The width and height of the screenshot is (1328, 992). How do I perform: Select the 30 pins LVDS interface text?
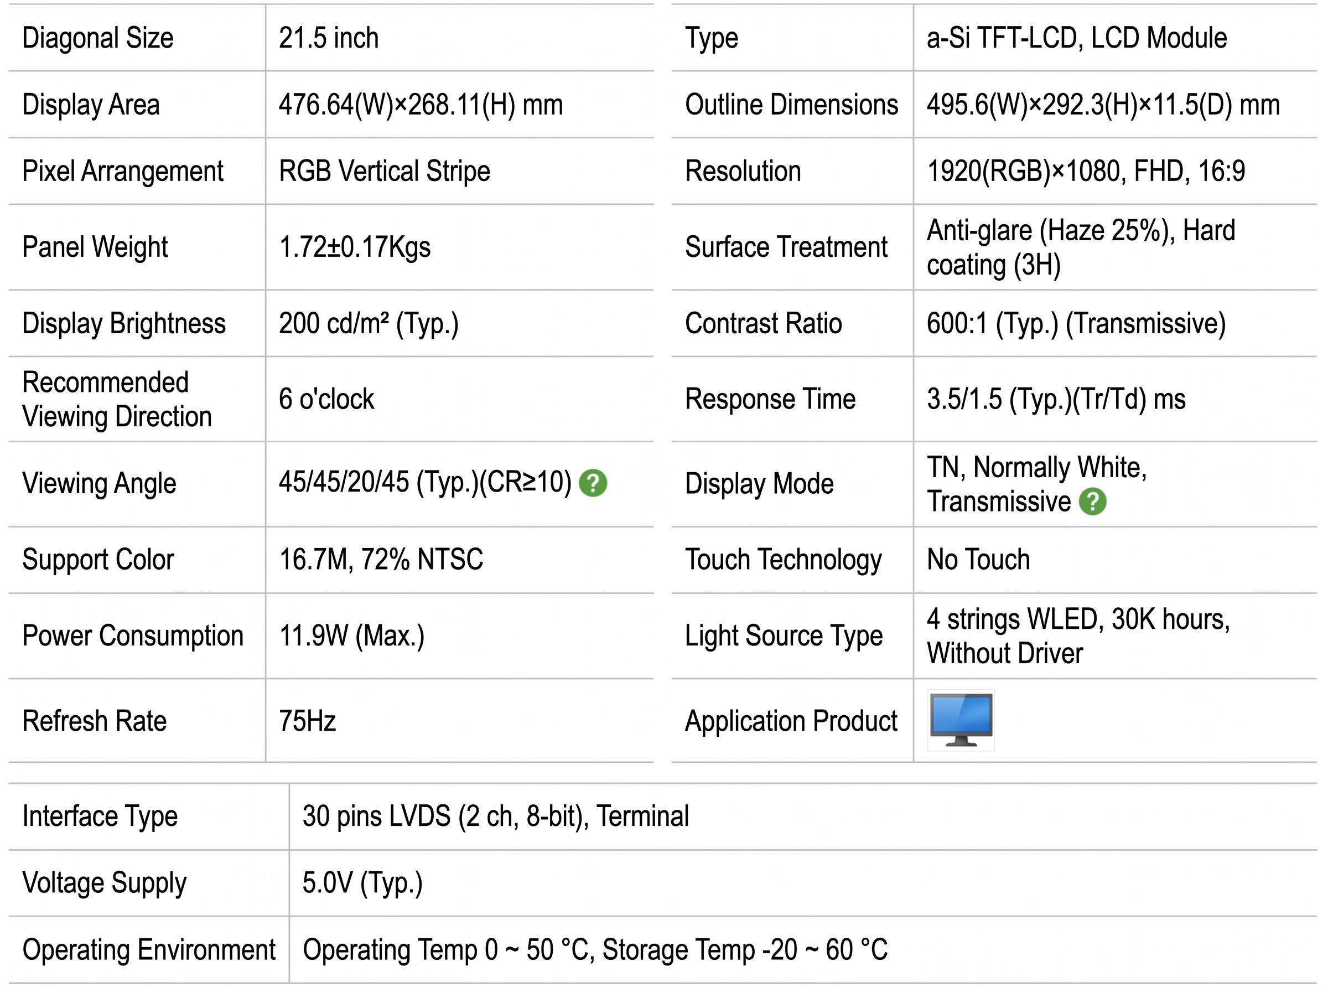[x=496, y=817]
